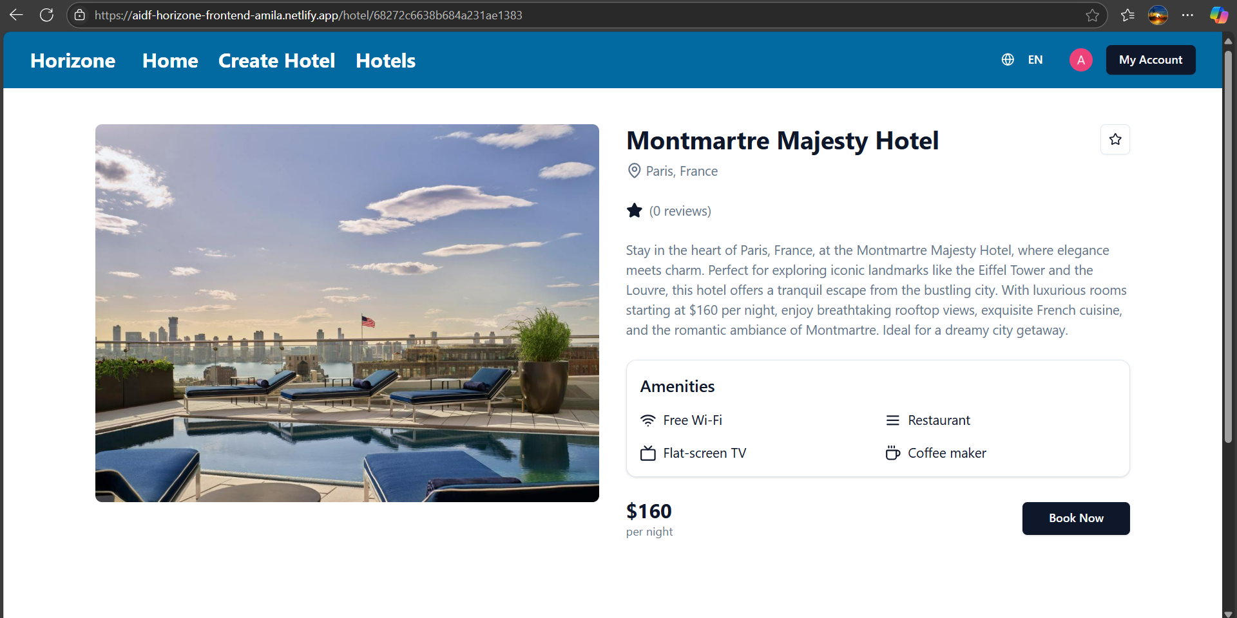Click the site lock icon in the address bar
The image size is (1237, 618).
[80, 15]
